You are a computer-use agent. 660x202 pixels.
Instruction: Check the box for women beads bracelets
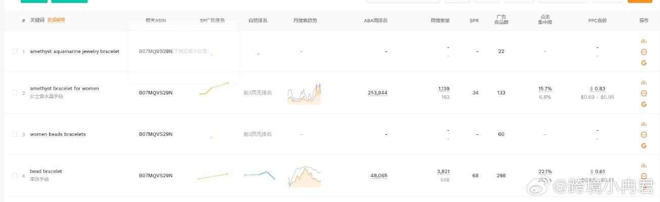[x=15, y=134]
